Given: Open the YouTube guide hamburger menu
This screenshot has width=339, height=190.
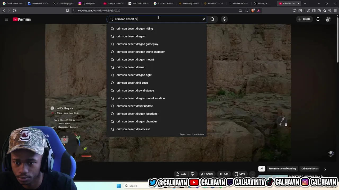Looking at the screenshot, I should click(x=6, y=19).
